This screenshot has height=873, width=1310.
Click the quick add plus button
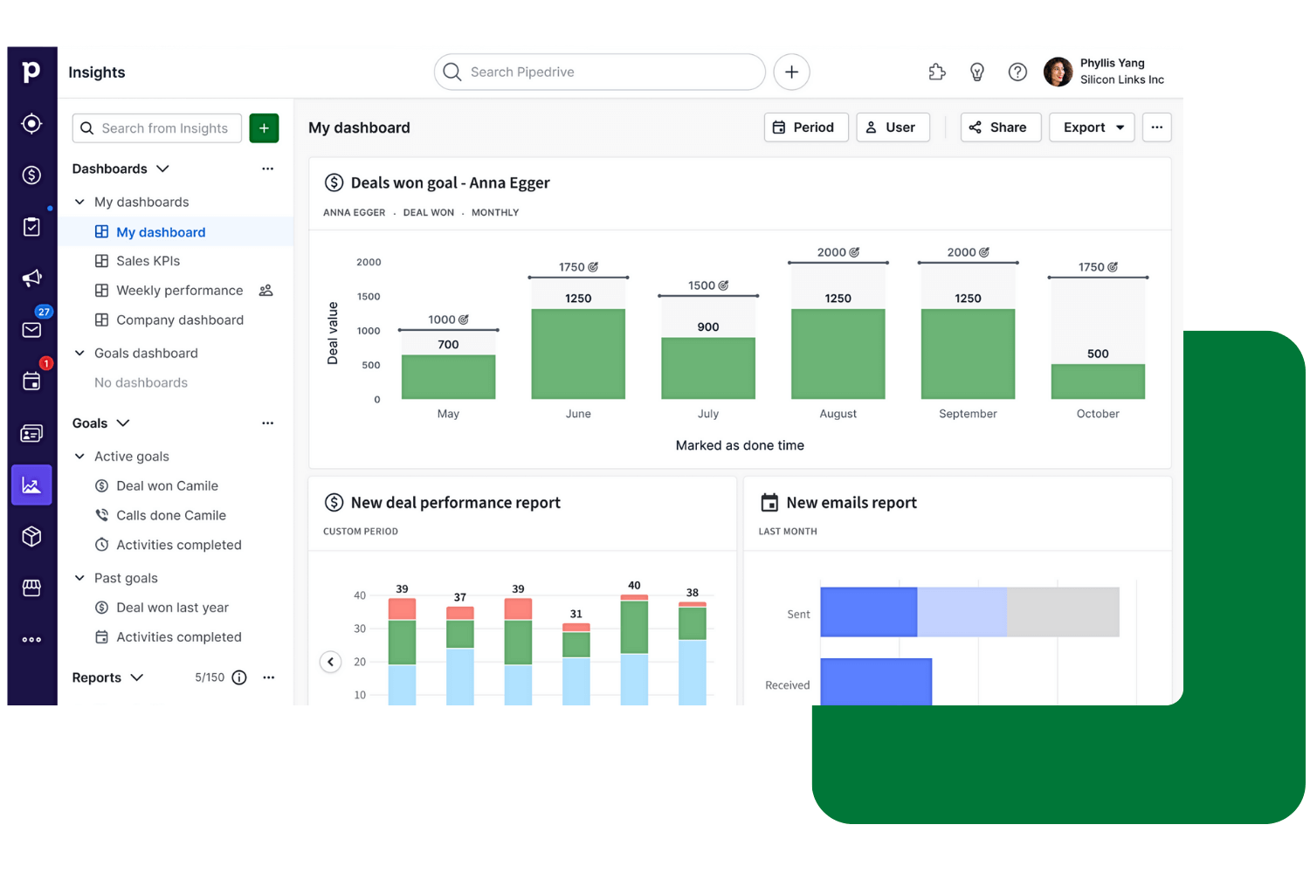coord(791,72)
